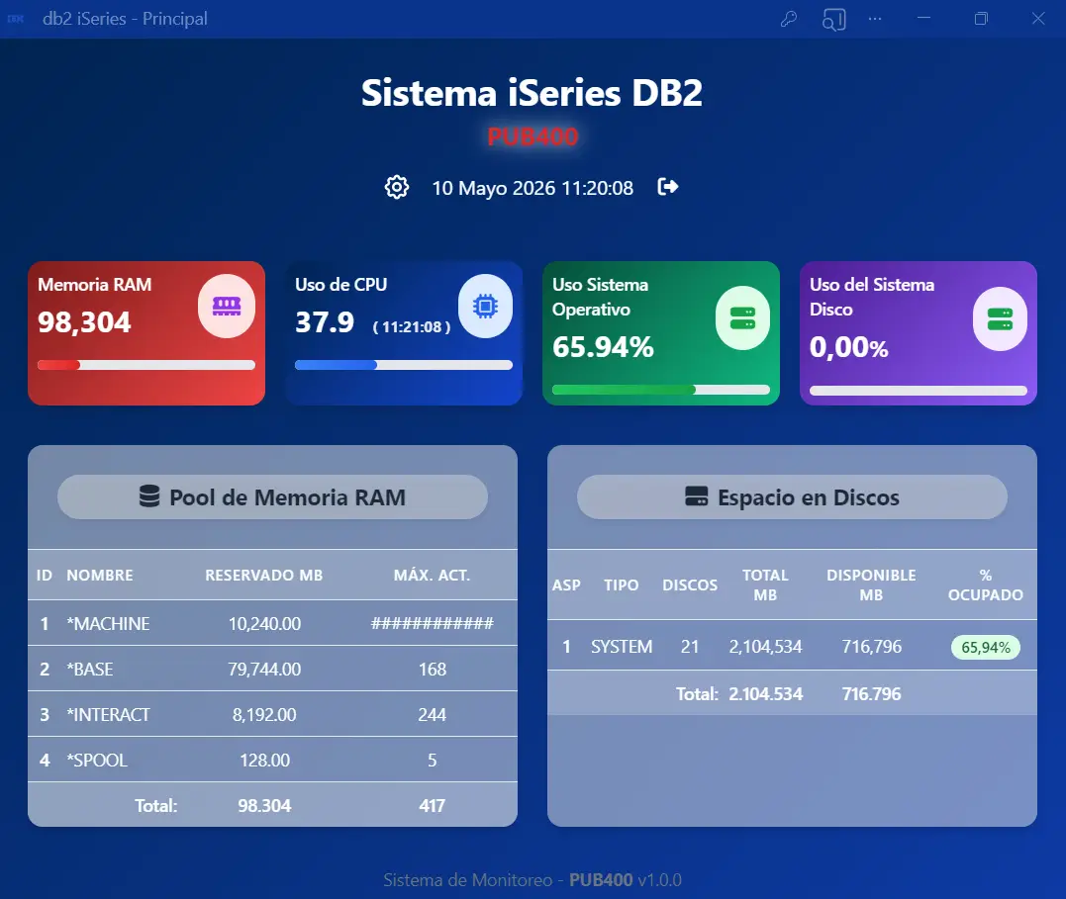The height and width of the screenshot is (899, 1066).
Task: Close the db2 iSeries window
Action: click(1038, 19)
